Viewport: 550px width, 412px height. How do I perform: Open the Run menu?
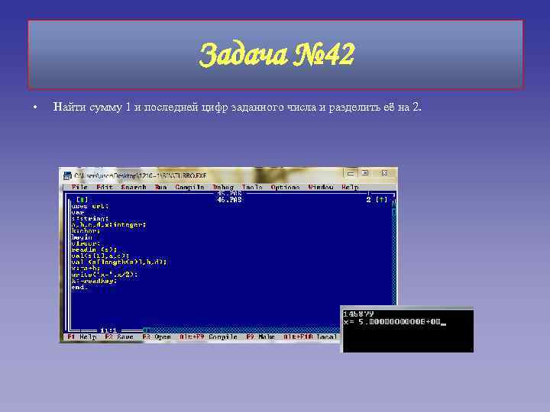click(x=160, y=188)
